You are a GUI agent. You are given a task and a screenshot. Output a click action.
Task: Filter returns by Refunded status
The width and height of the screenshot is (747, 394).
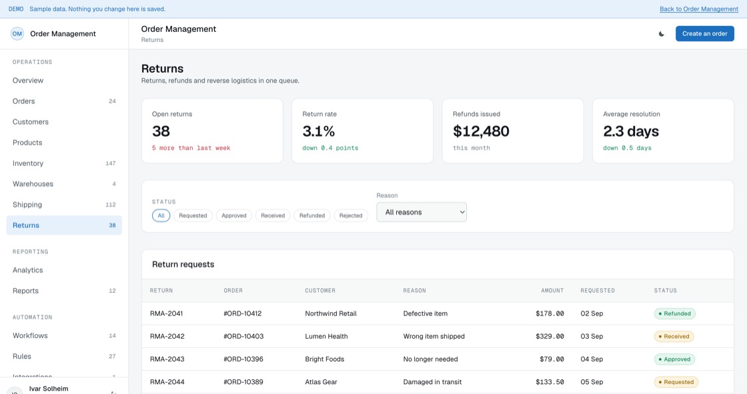(312, 215)
